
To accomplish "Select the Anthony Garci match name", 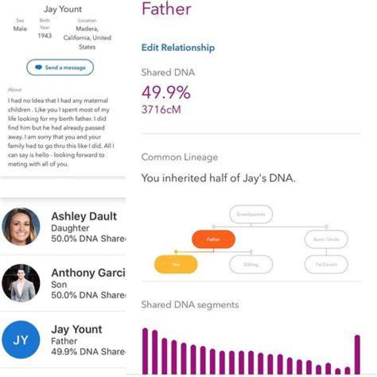I will click(x=88, y=273).
